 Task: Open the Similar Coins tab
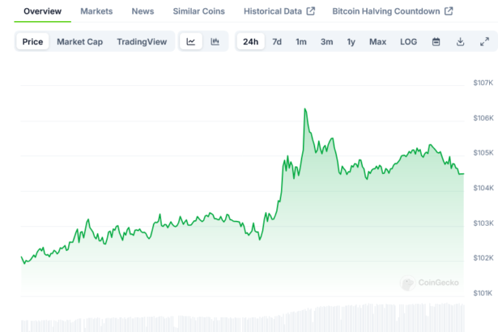198,11
